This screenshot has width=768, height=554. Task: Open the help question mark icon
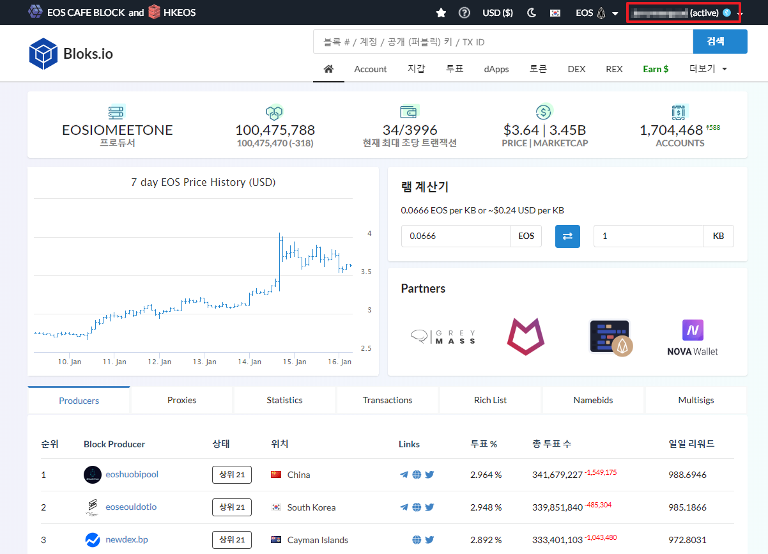click(465, 13)
